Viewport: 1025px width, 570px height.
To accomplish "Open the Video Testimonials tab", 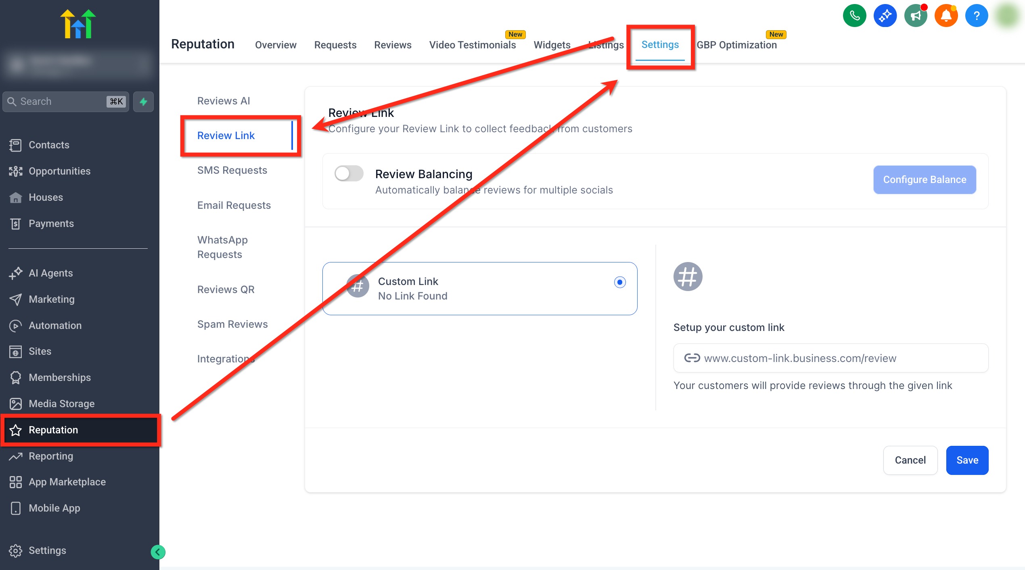I will pos(472,45).
